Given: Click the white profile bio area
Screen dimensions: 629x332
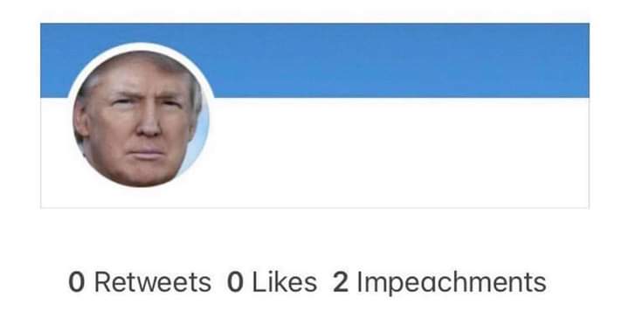Looking at the screenshot, I should coord(401,152).
